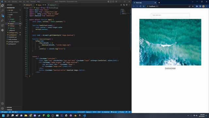Select App.js in the Explorer tree
The width and height of the screenshot is (209, 118).
point(12,24)
